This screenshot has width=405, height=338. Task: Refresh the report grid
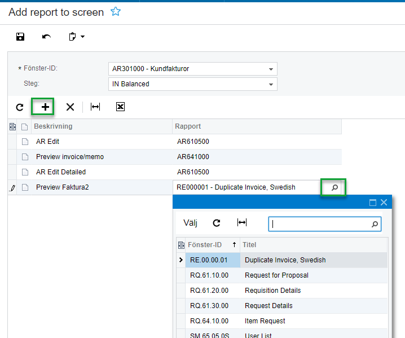(x=20, y=107)
